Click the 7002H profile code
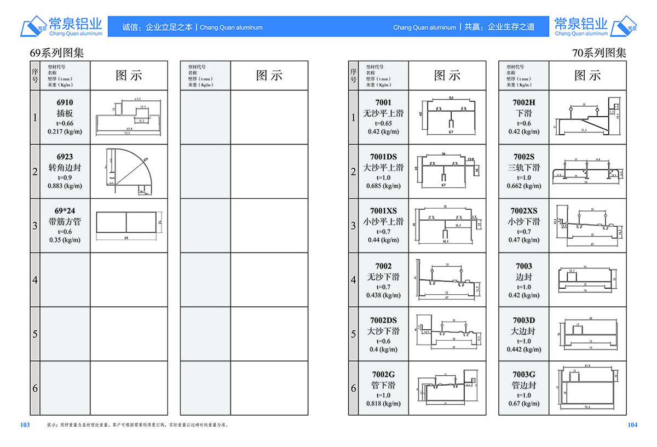This screenshot has height=447, width=657. point(524,102)
